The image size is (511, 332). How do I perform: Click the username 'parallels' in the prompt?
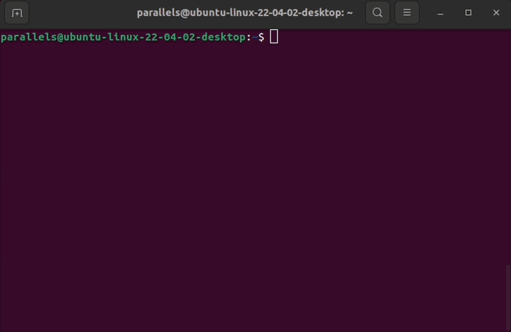tap(28, 37)
